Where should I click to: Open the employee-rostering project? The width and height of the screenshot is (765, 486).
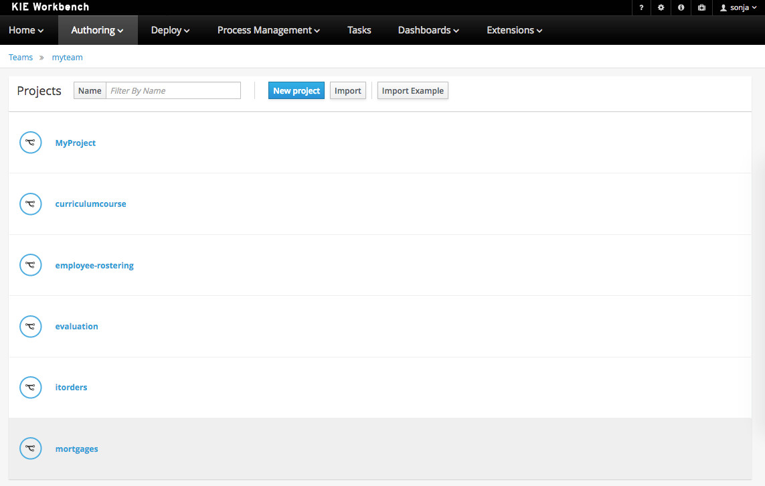(94, 266)
